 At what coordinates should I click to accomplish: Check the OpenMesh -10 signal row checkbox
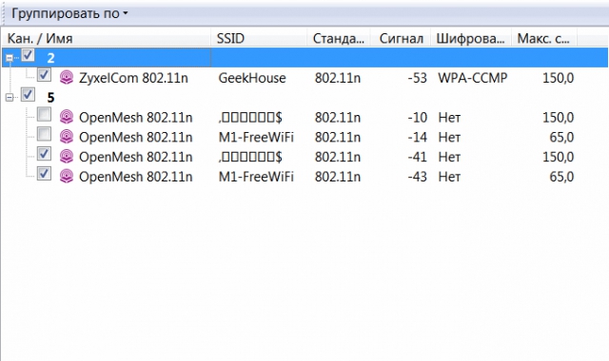[x=44, y=114]
